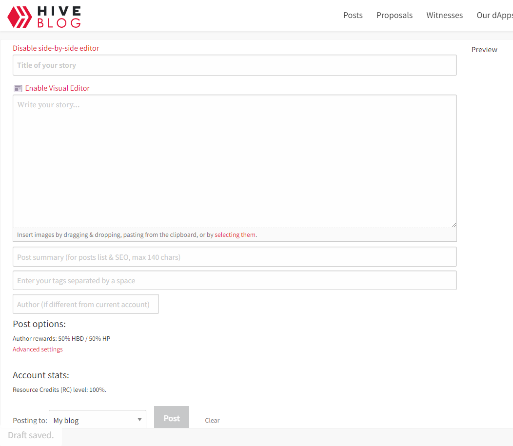Screen dimensions: 513x446
Task: Click the 'Write your story' text area
Action: click(x=235, y=161)
